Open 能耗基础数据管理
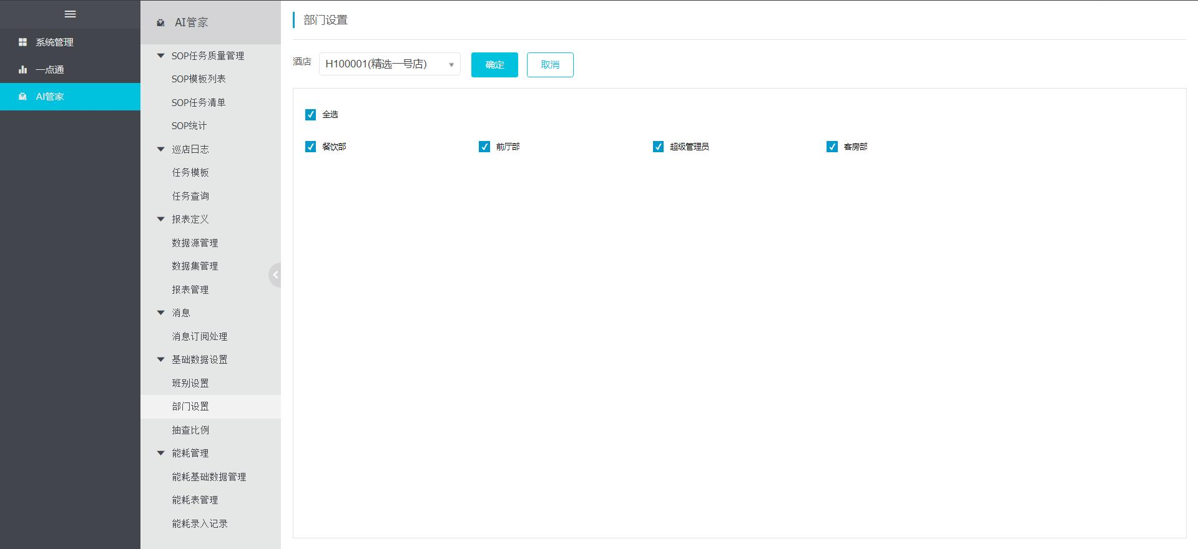The width and height of the screenshot is (1198, 549). pyautogui.click(x=209, y=477)
